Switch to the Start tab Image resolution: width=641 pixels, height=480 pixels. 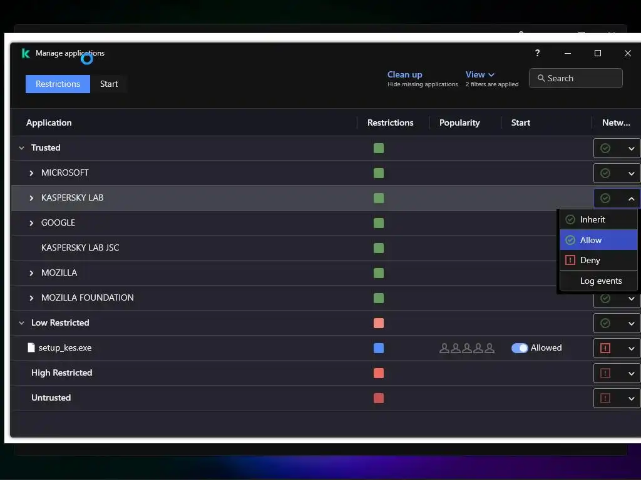(109, 84)
